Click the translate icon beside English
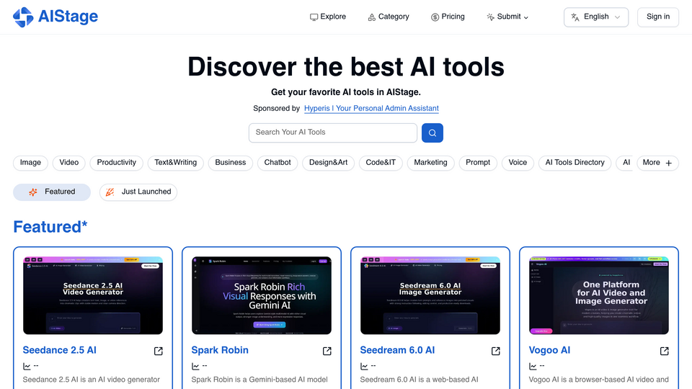The height and width of the screenshot is (389, 692). tap(575, 17)
